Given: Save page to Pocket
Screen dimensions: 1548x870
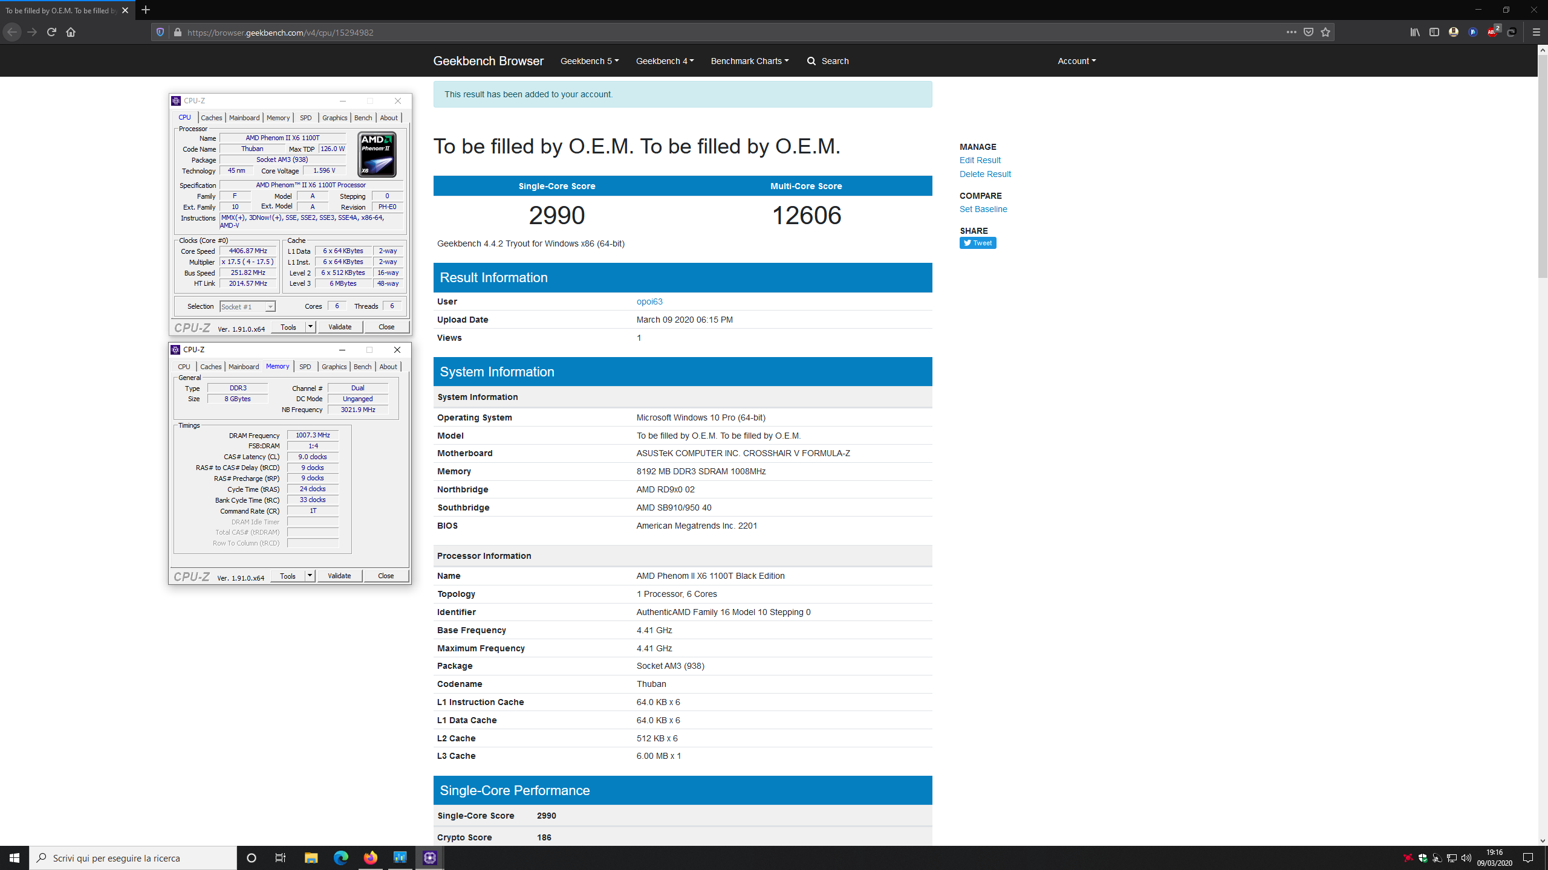Looking at the screenshot, I should tap(1309, 32).
